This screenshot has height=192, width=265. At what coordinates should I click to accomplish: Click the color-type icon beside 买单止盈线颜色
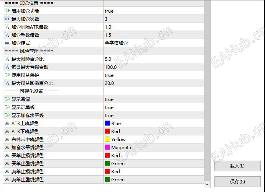click(7, 164)
